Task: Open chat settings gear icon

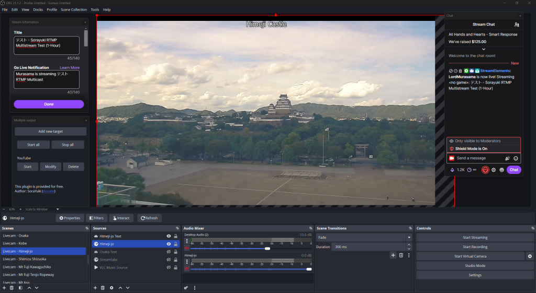Action: [x=494, y=170]
